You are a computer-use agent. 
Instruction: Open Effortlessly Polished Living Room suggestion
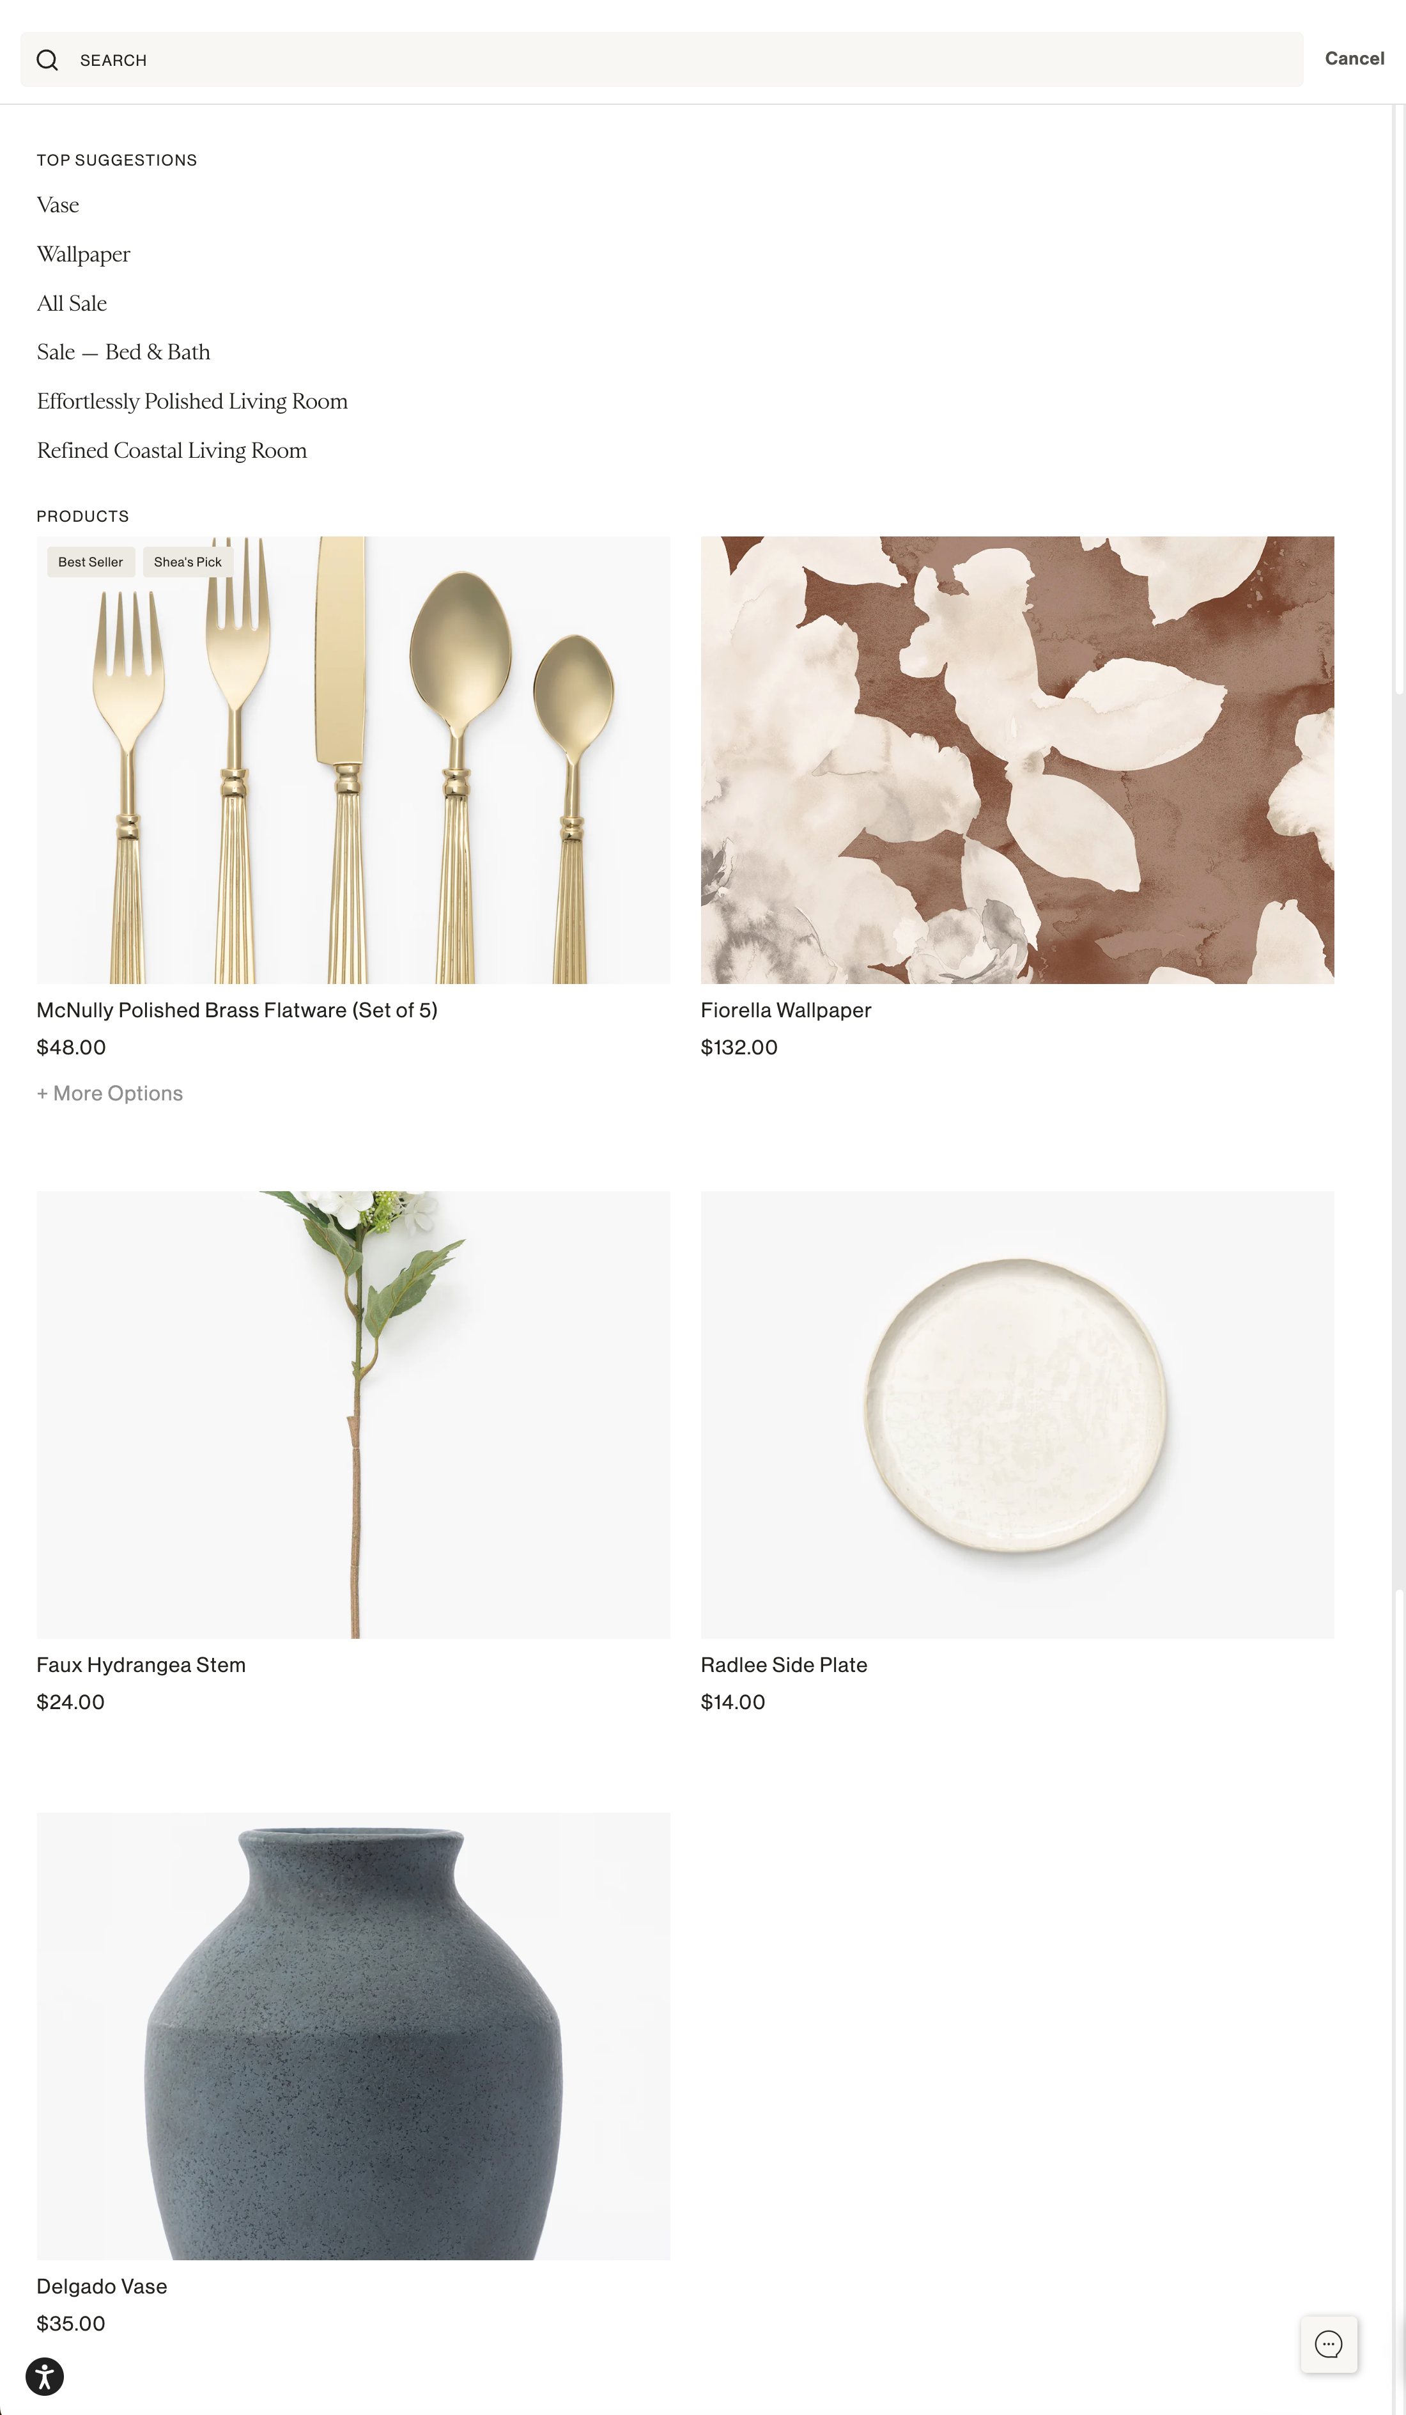tap(192, 402)
